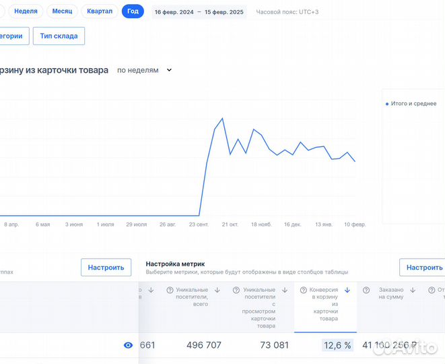Open 'Тип склада' filter

59,36
